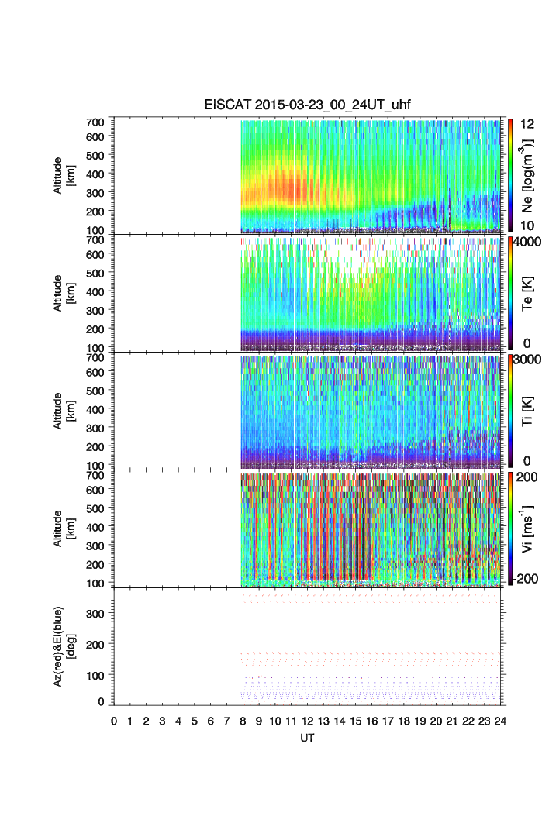
Task: Click the "-200" minimum on Vi colorbar
Action: [526, 578]
